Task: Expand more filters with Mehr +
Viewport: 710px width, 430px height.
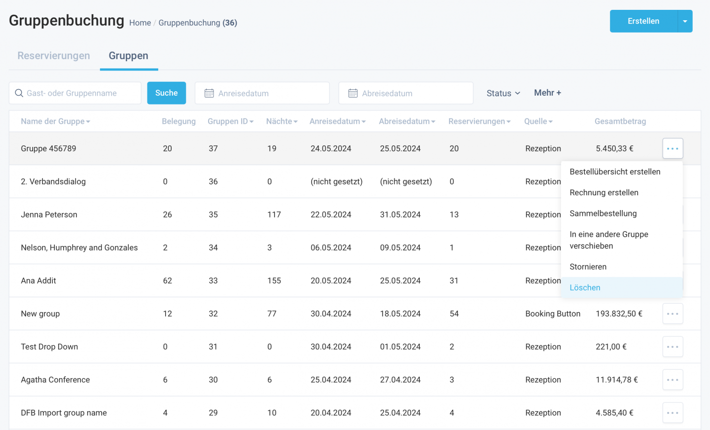Action: pyautogui.click(x=547, y=93)
